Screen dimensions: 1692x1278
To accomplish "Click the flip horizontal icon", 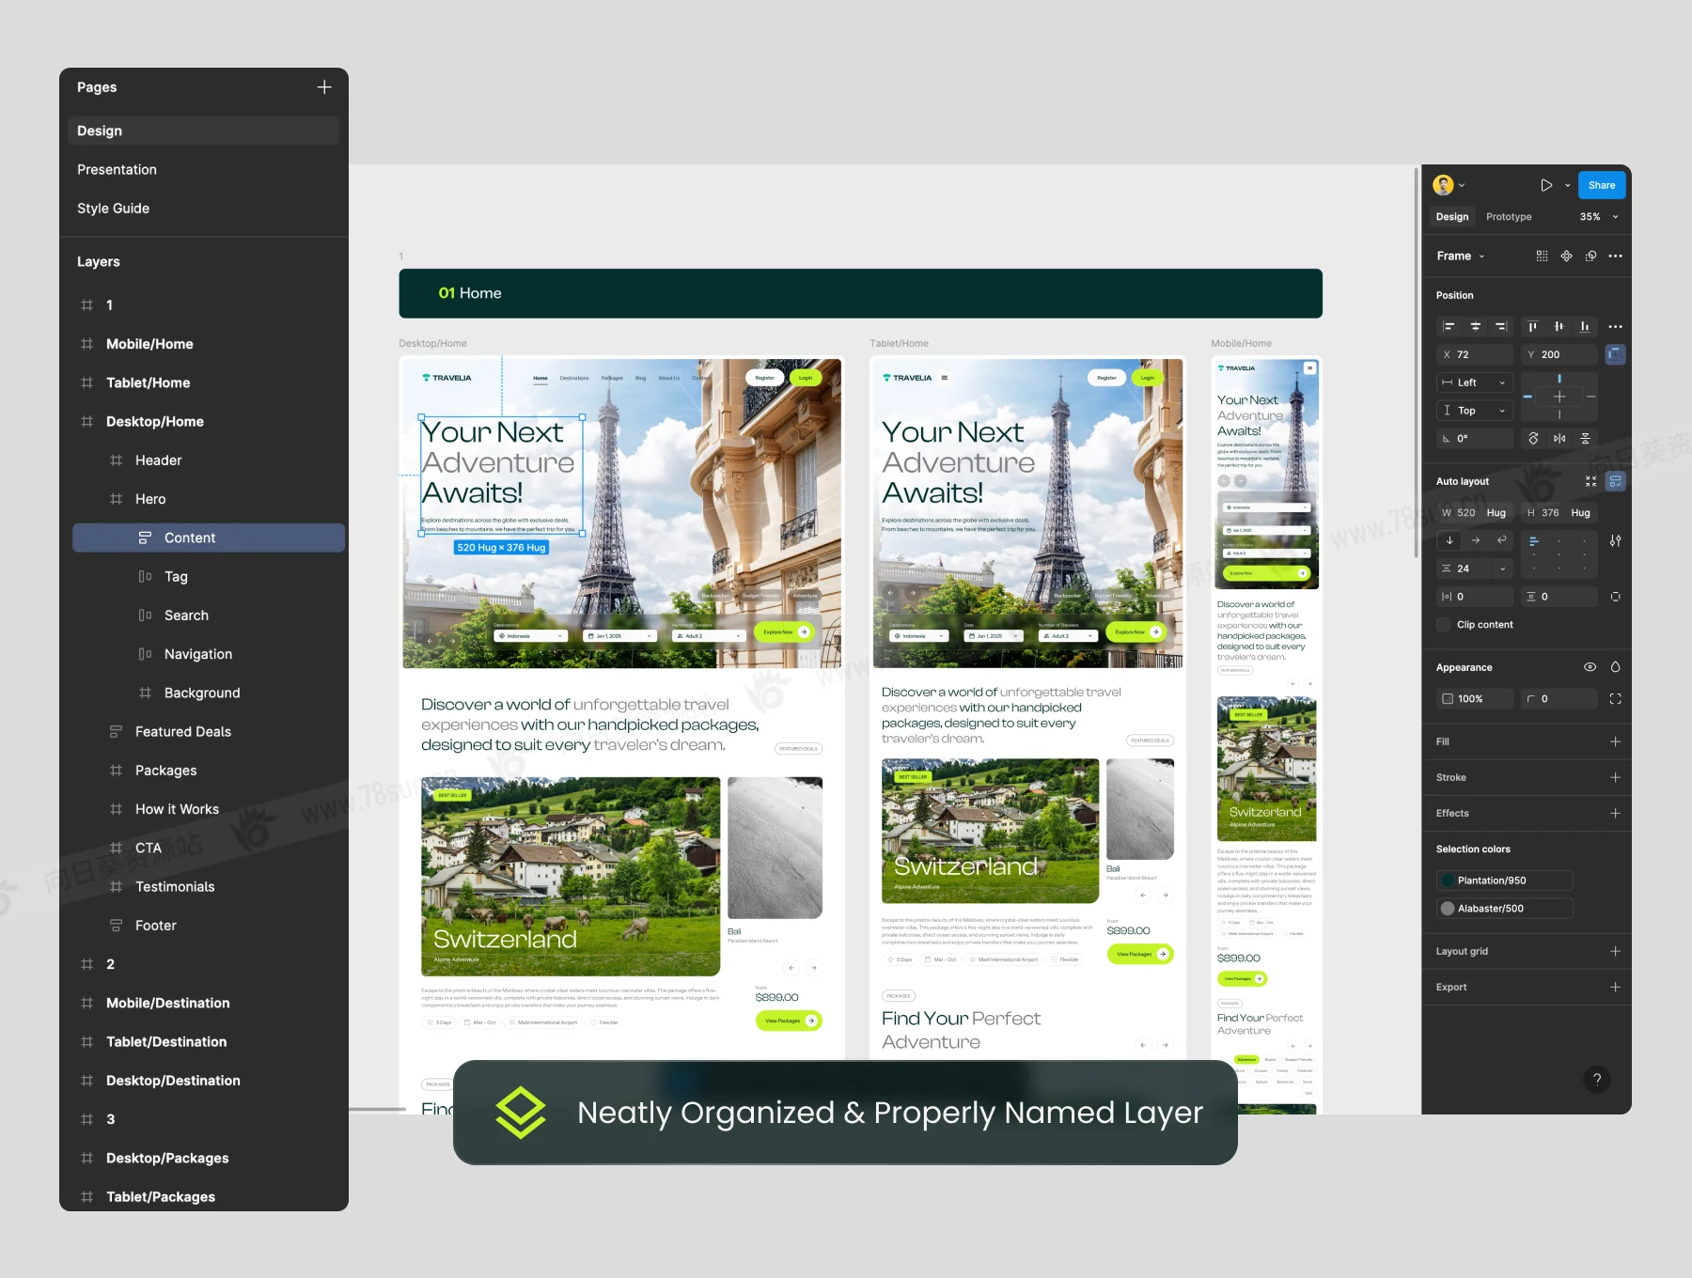I will (1559, 439).
